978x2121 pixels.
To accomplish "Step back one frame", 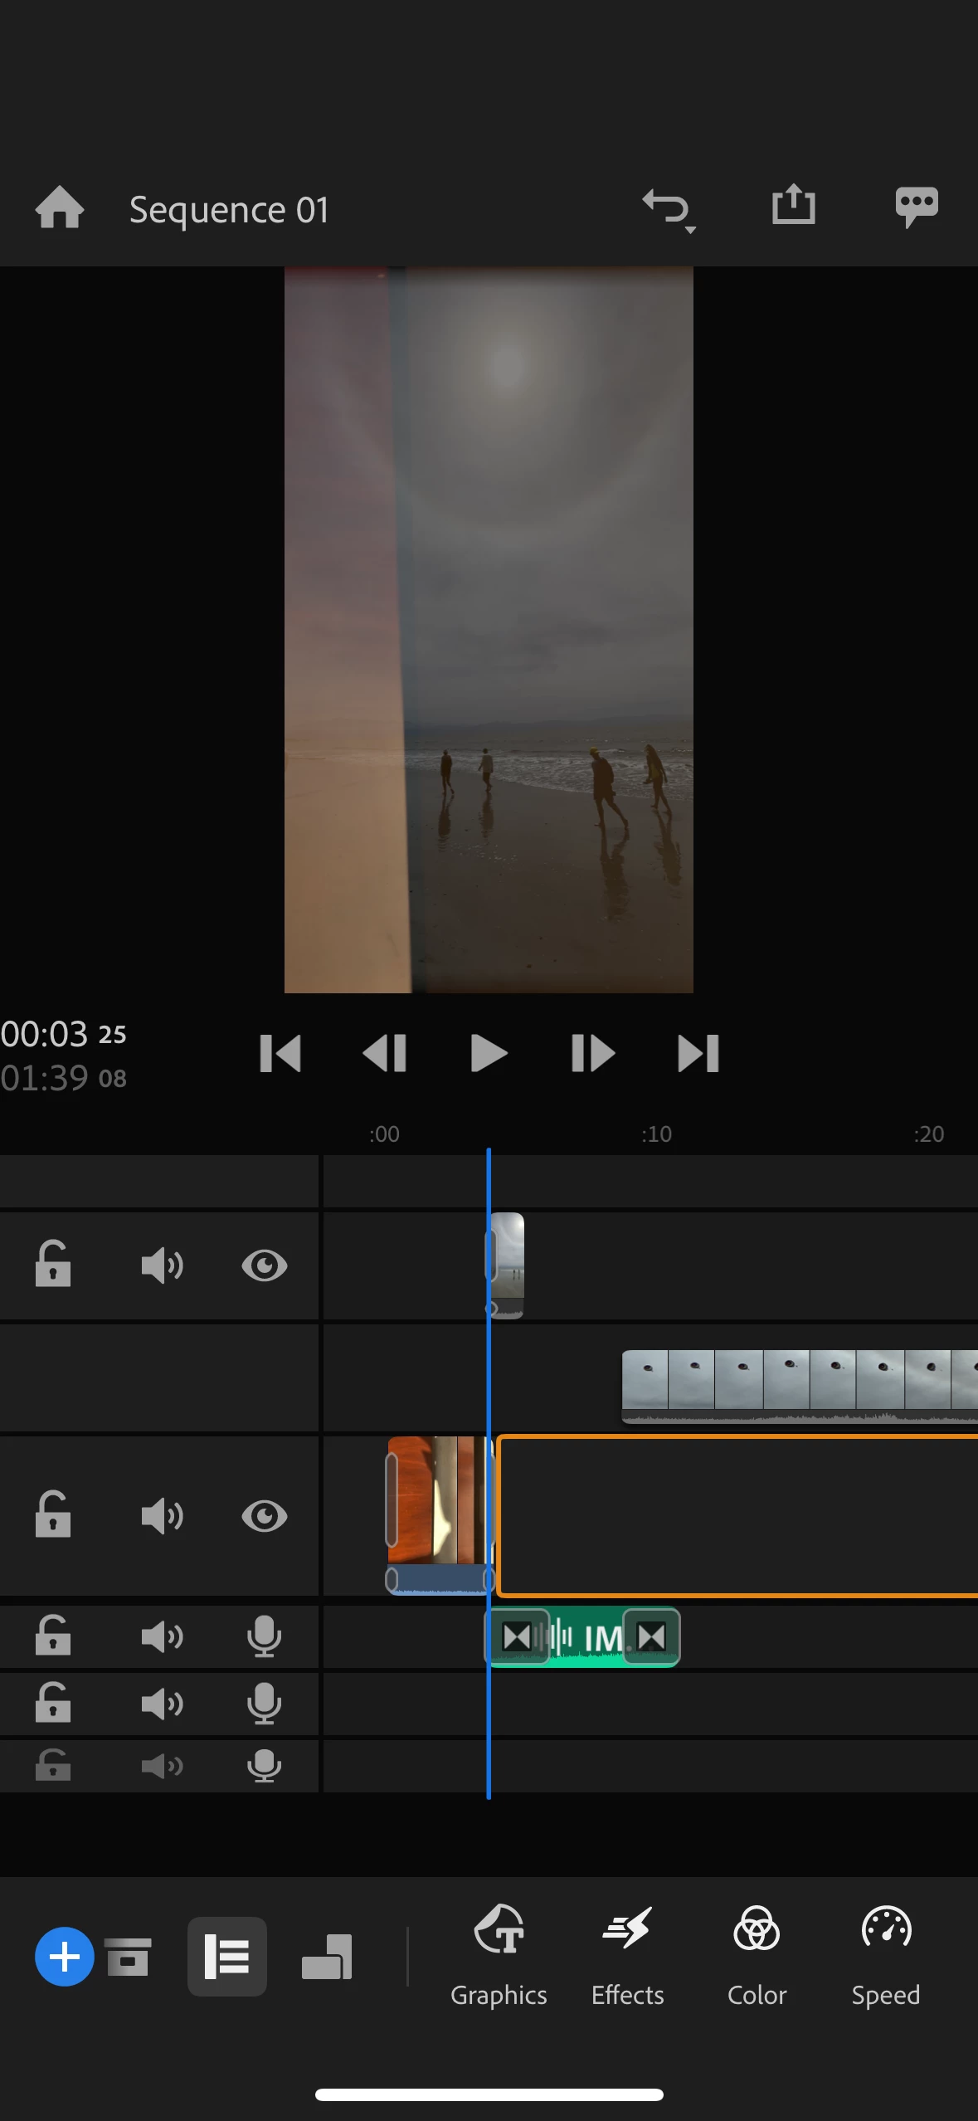I will [x=385, y=1054].
